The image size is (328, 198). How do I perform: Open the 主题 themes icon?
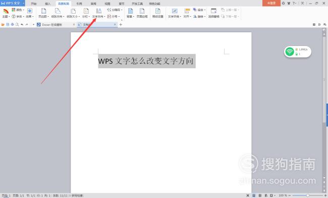pos(6,11)
